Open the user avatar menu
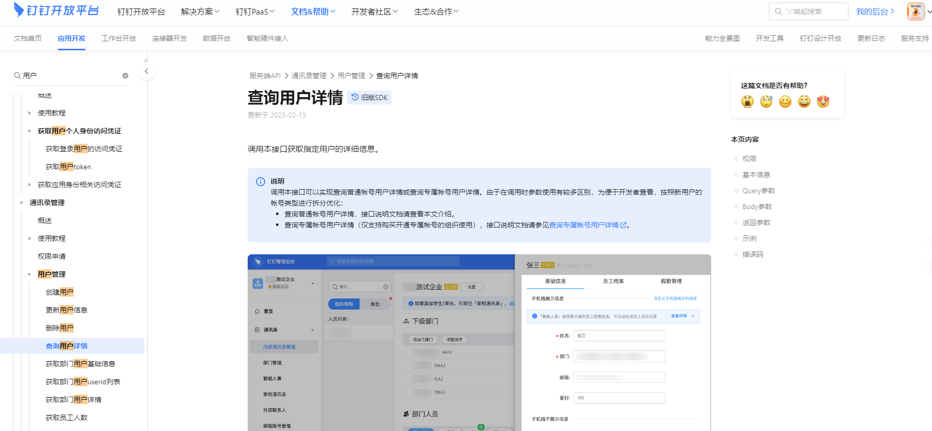 [x=916, y=11]
